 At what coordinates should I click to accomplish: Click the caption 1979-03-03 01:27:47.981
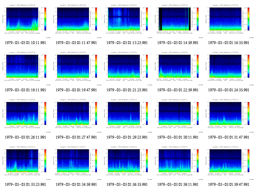pyautogui.click(x=76, y=137)
